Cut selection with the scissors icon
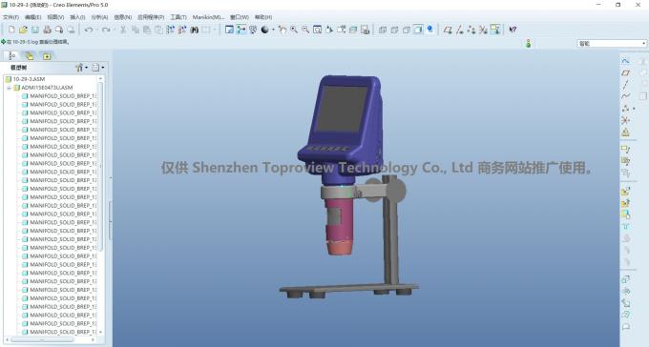 (x=123, y=30)
